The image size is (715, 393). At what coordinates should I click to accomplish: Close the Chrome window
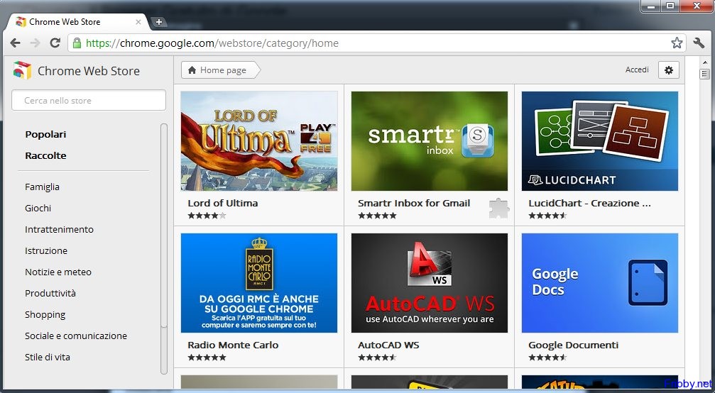(x=697, y=6)
